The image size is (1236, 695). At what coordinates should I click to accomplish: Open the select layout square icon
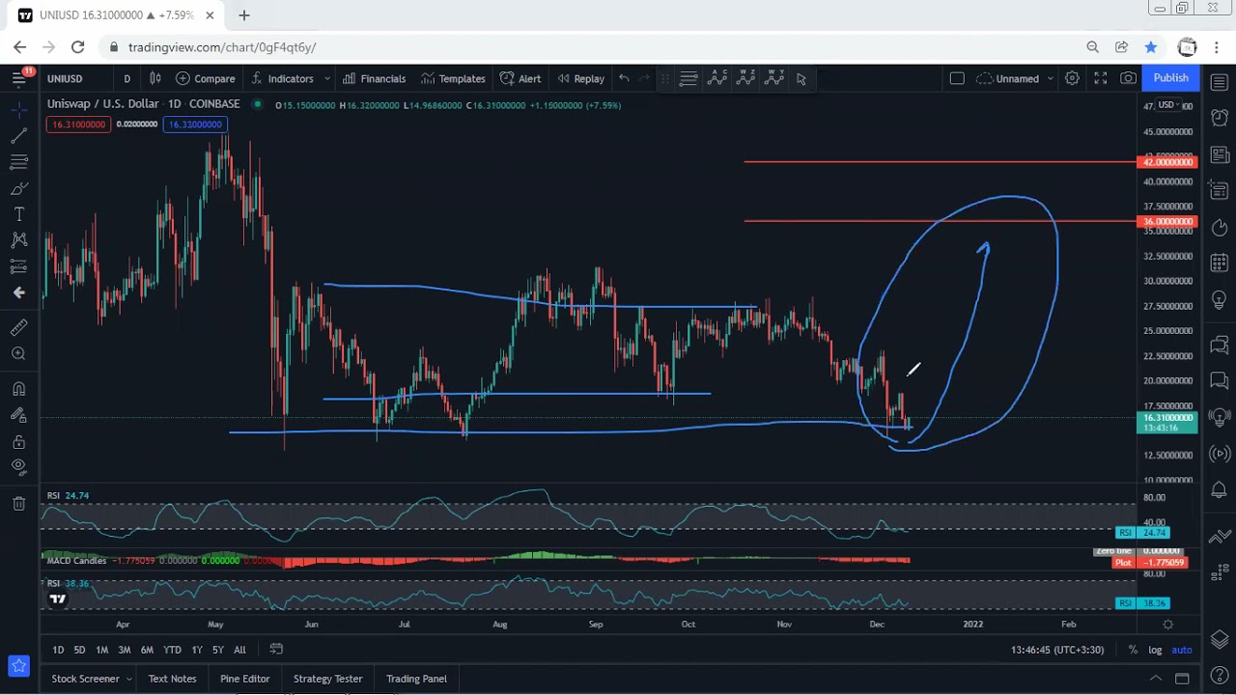click(957, 78)
